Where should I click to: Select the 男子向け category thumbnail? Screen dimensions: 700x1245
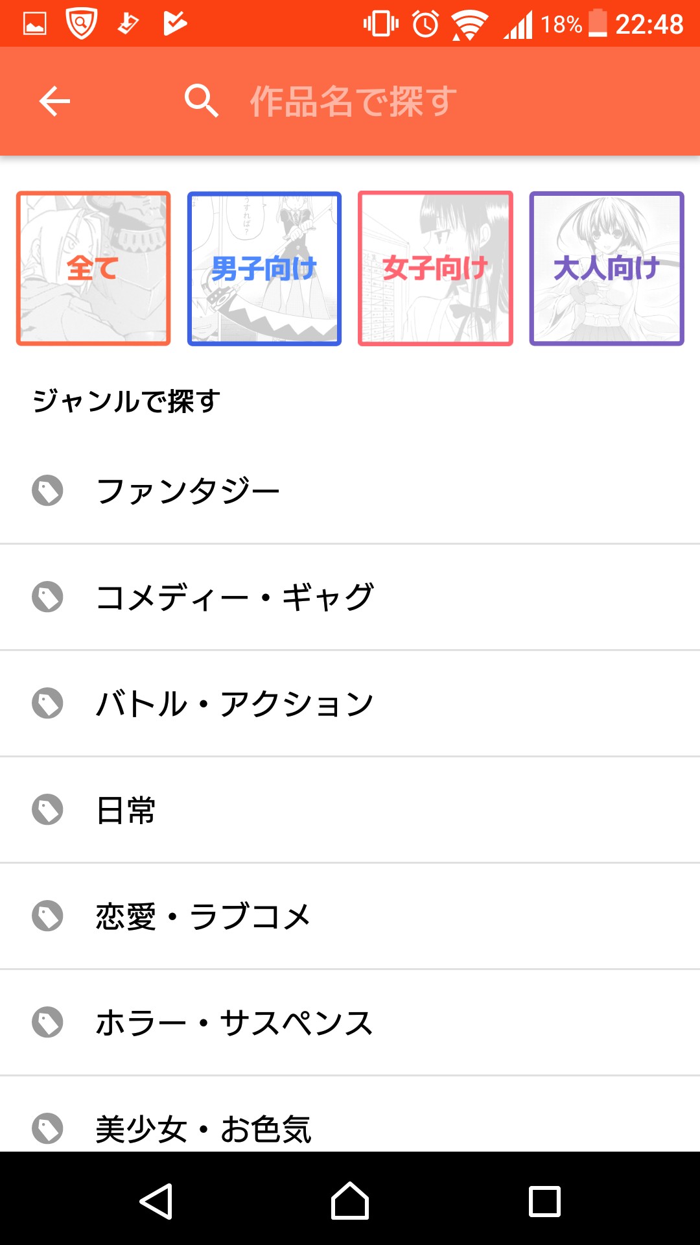click(x=264, y=268)
